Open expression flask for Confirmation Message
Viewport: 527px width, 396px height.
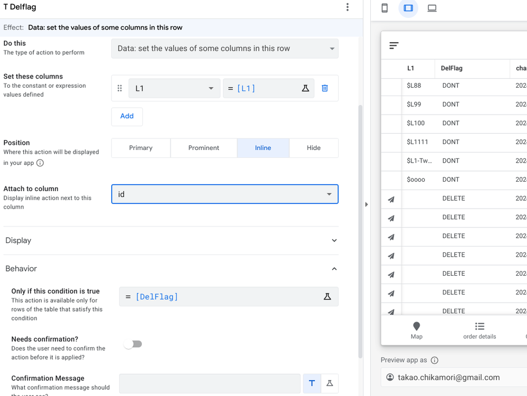[329, 383]
